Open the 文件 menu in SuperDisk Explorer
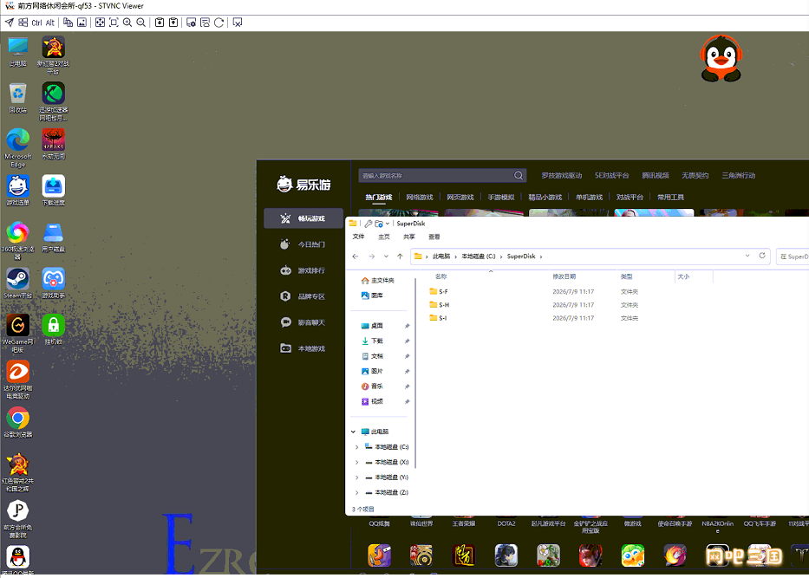Screen dimensions: 809x578 (358, 237)
